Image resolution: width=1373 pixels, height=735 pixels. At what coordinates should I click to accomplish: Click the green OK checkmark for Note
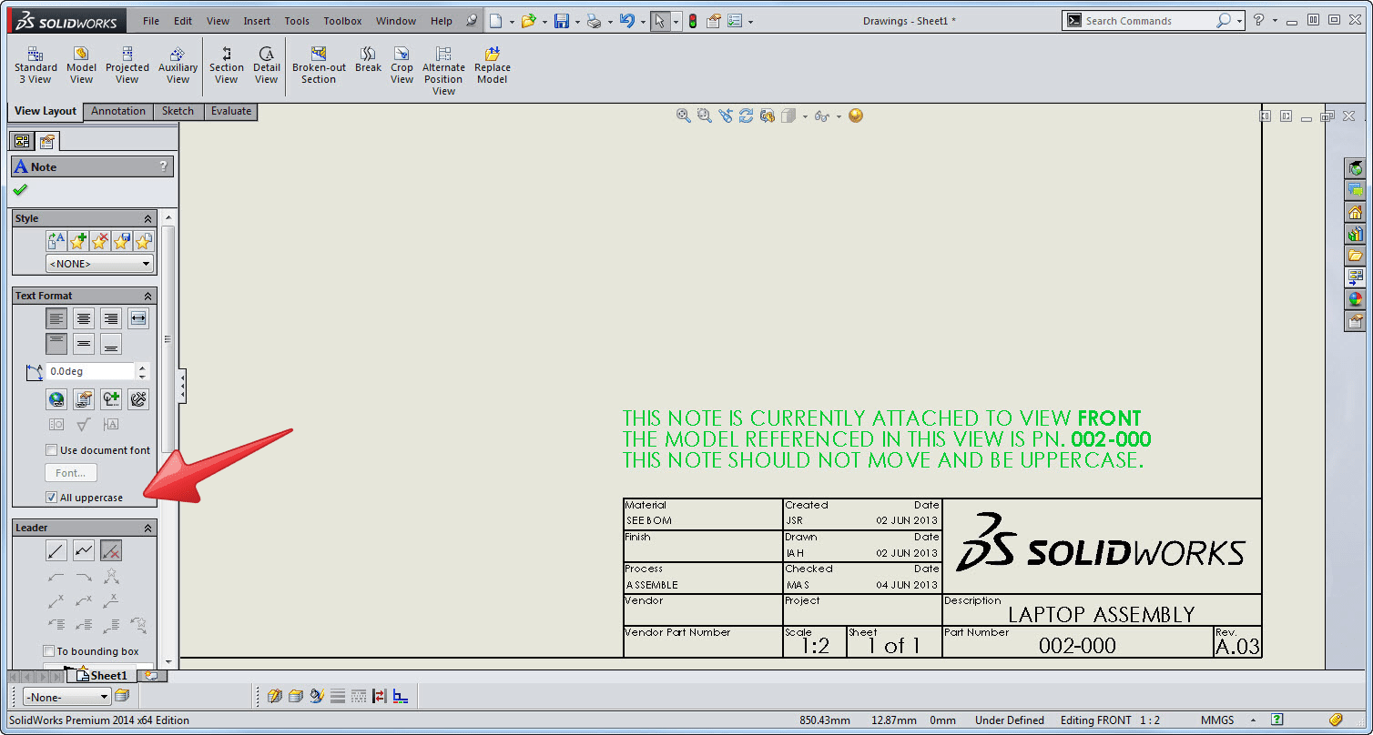coord(20,190)
